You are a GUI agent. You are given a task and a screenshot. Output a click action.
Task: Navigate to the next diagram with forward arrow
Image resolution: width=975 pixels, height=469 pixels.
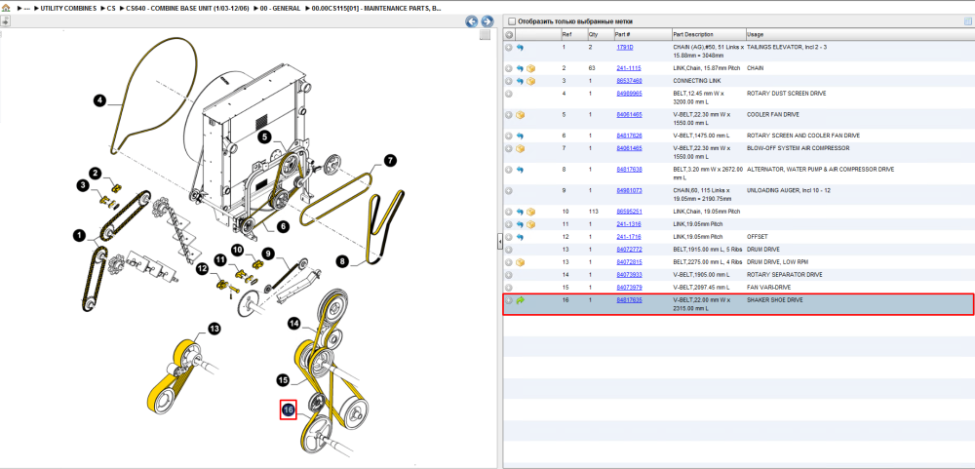click(487, 21)
